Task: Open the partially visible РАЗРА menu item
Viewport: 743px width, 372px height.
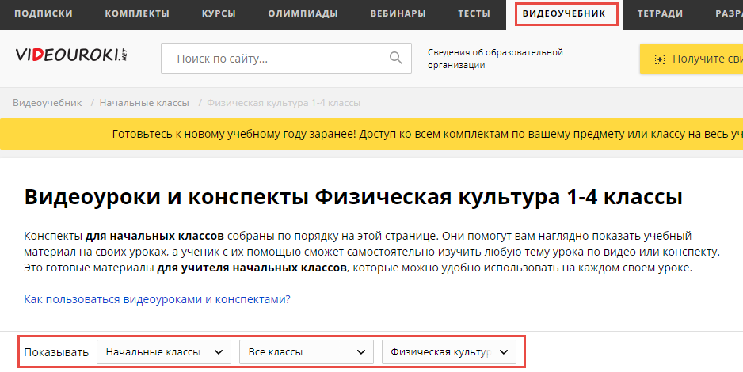Action: click(x=729, y=13)
